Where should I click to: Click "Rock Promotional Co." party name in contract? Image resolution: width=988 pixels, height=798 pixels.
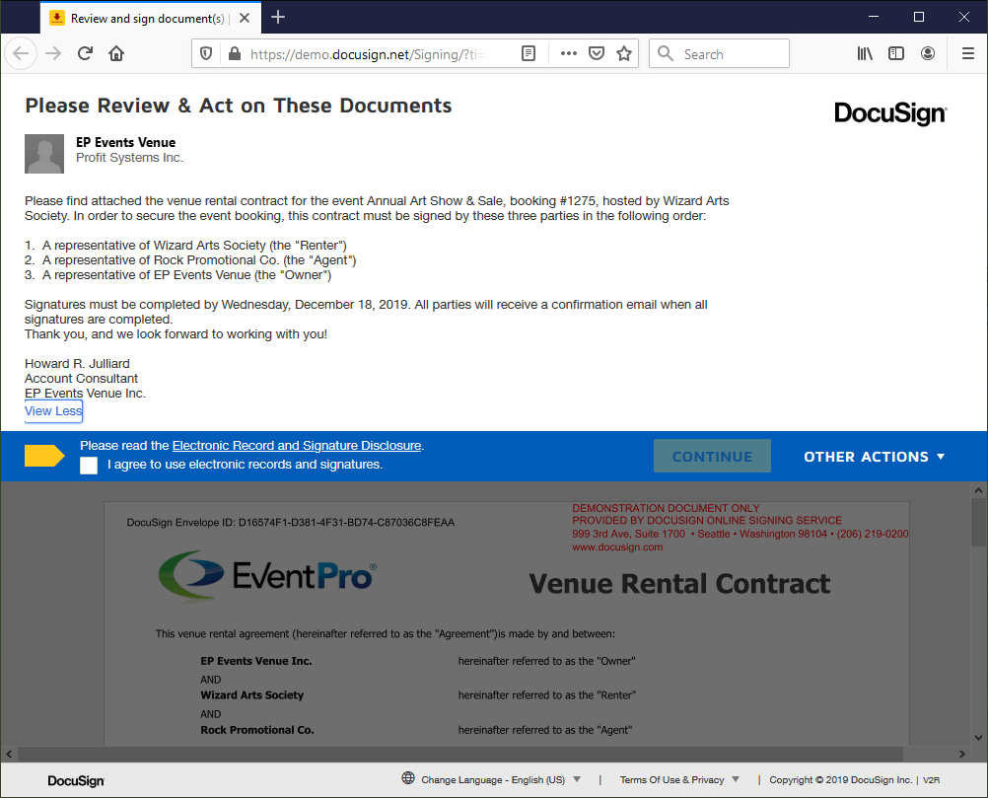[x=257, y=729]
